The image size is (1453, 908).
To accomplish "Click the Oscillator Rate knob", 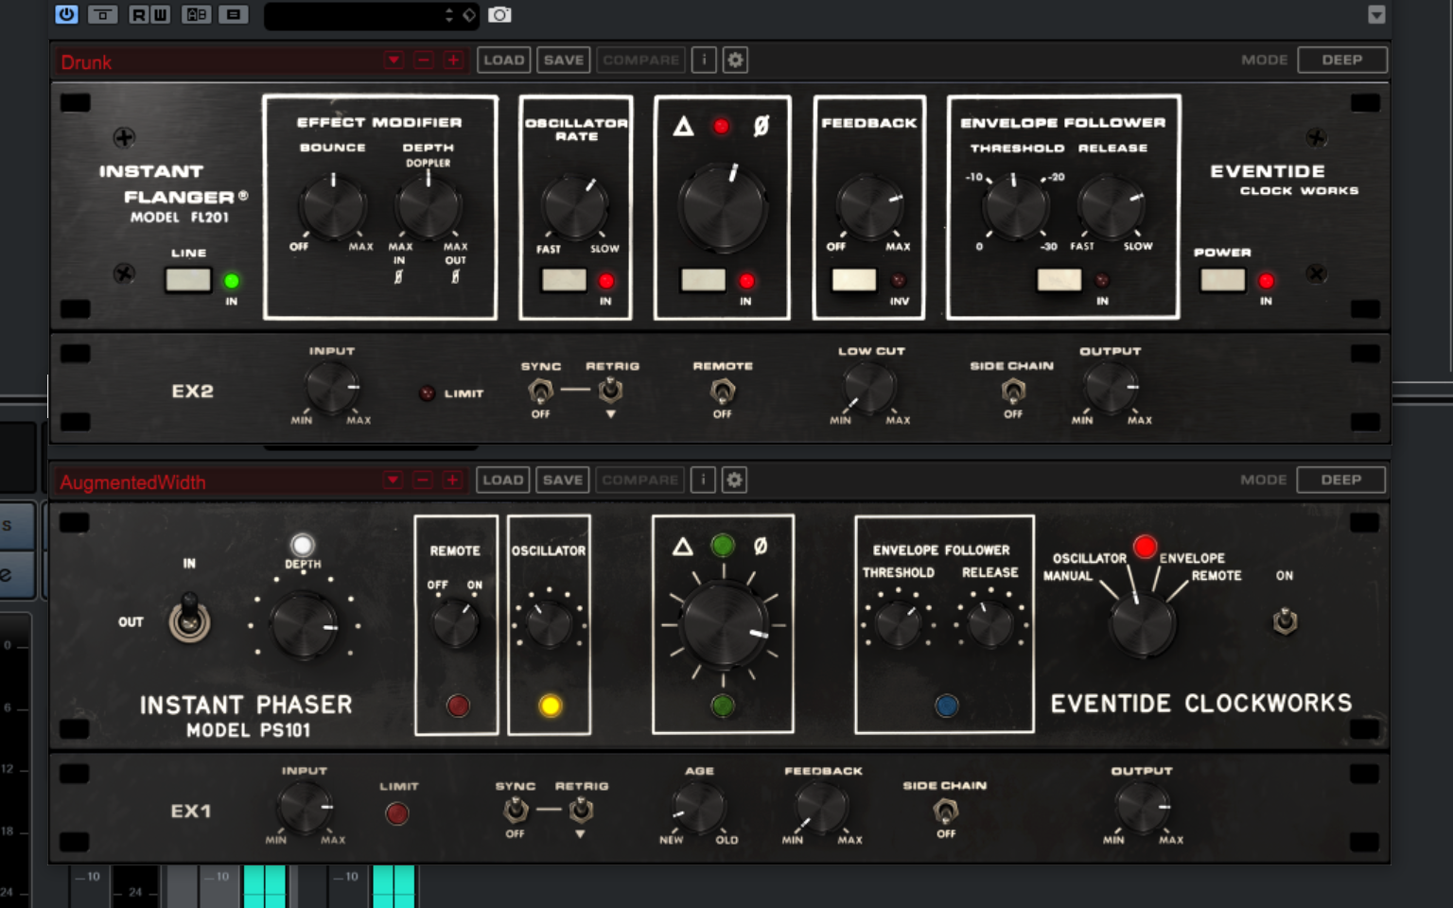I will [x=574, y=208].
